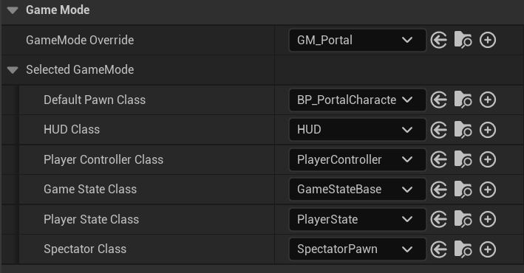This screenshot has width=524, height=273.
Task: Browse to GM_Portal in Content Browser
Action: pyautogui.click(x=463, y=40)
